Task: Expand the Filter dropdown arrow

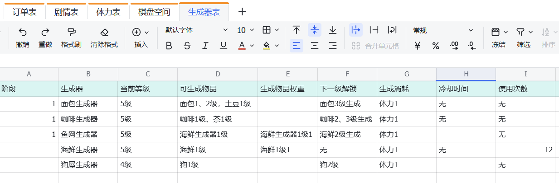Action: pos(530,32)
